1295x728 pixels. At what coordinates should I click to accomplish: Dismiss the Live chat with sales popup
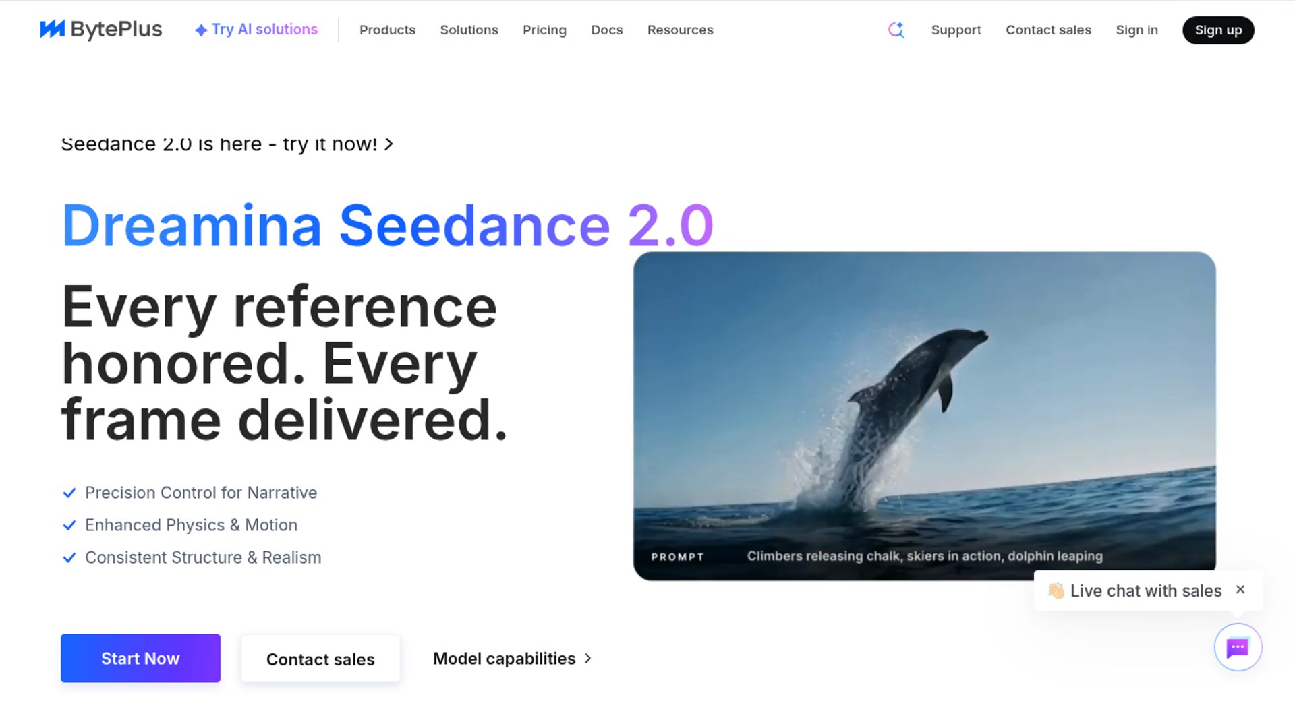(1240, 589)
